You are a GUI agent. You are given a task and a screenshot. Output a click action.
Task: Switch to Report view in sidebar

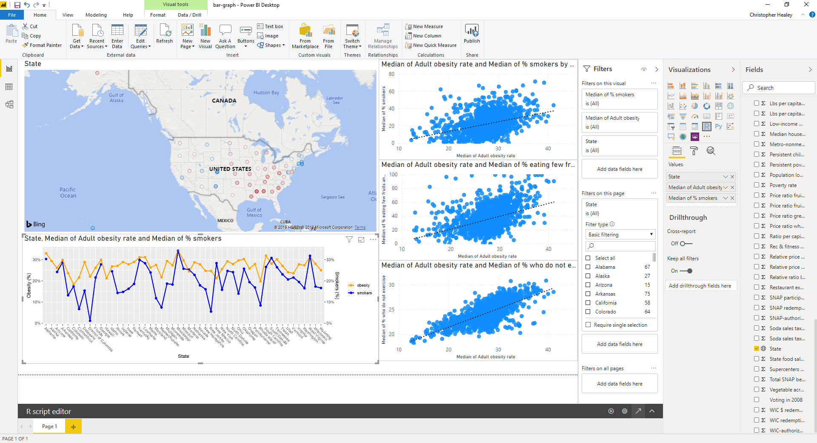pos(9,69)
